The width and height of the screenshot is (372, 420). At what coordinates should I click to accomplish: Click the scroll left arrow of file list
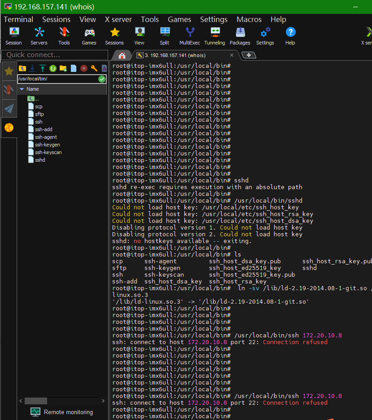(21, 401)
